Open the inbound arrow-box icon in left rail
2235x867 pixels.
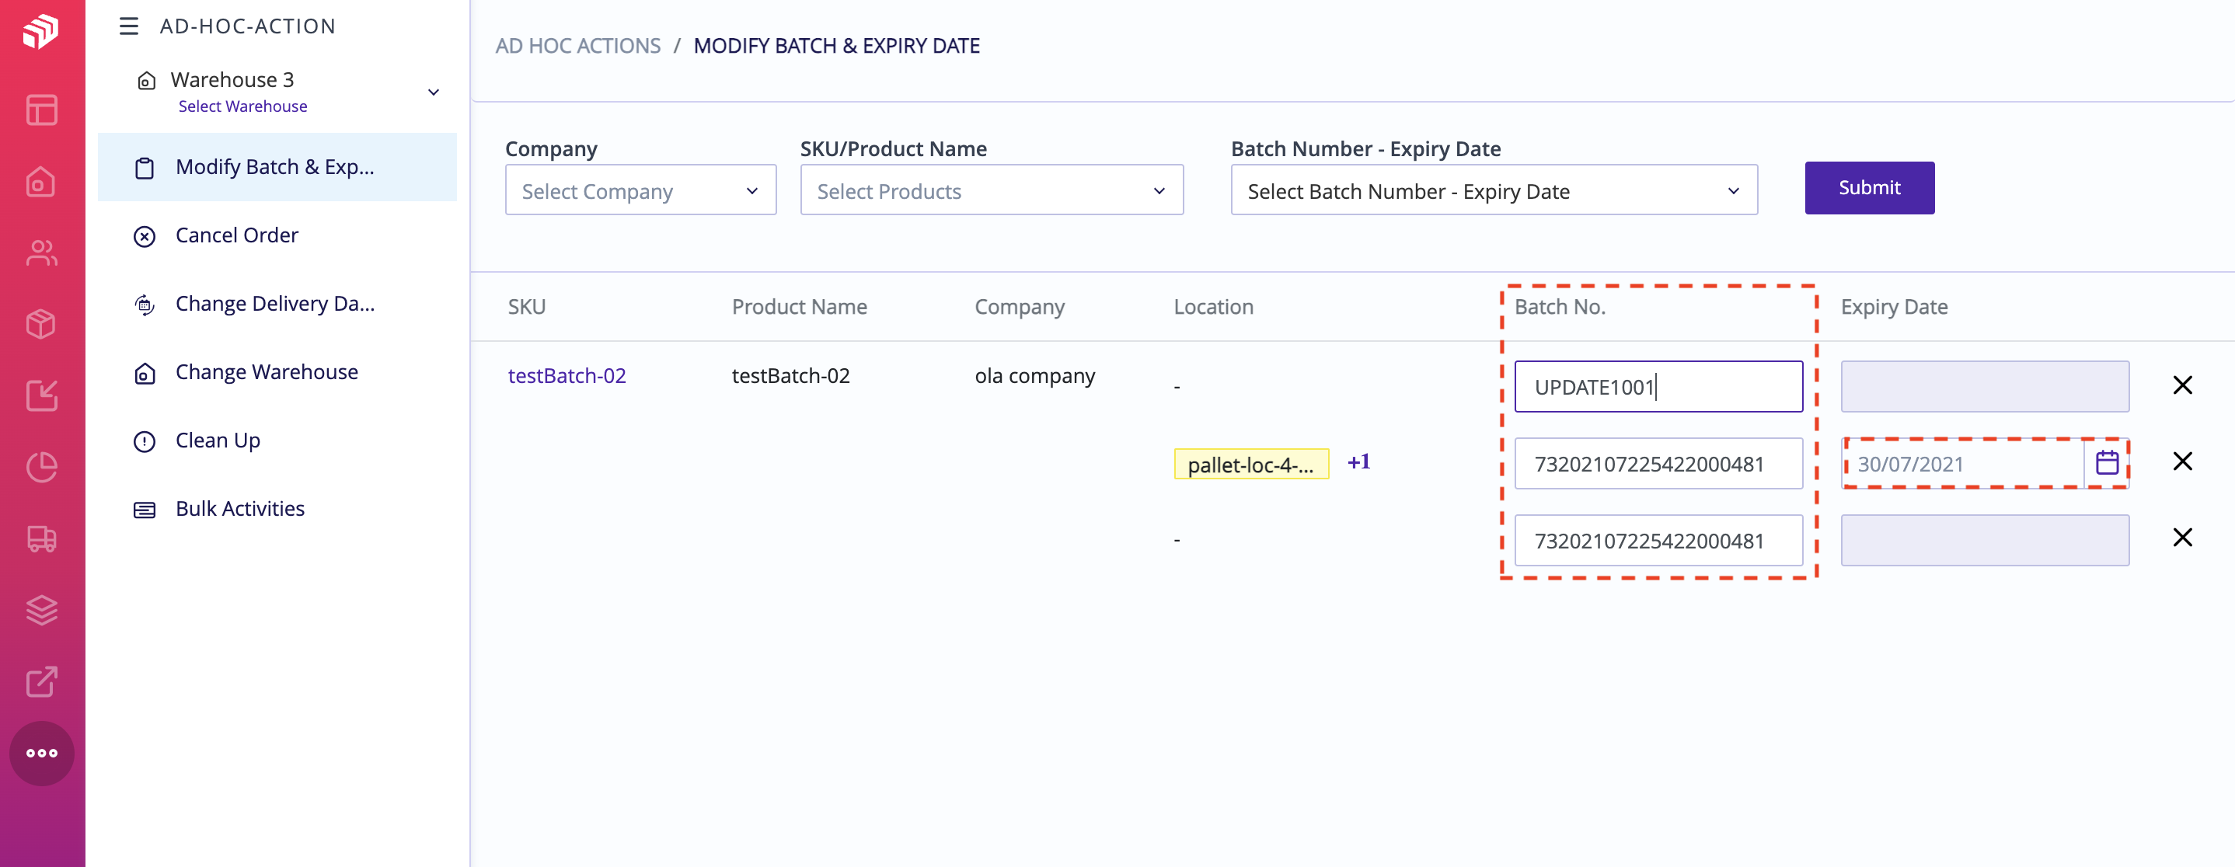coord(42,395)
